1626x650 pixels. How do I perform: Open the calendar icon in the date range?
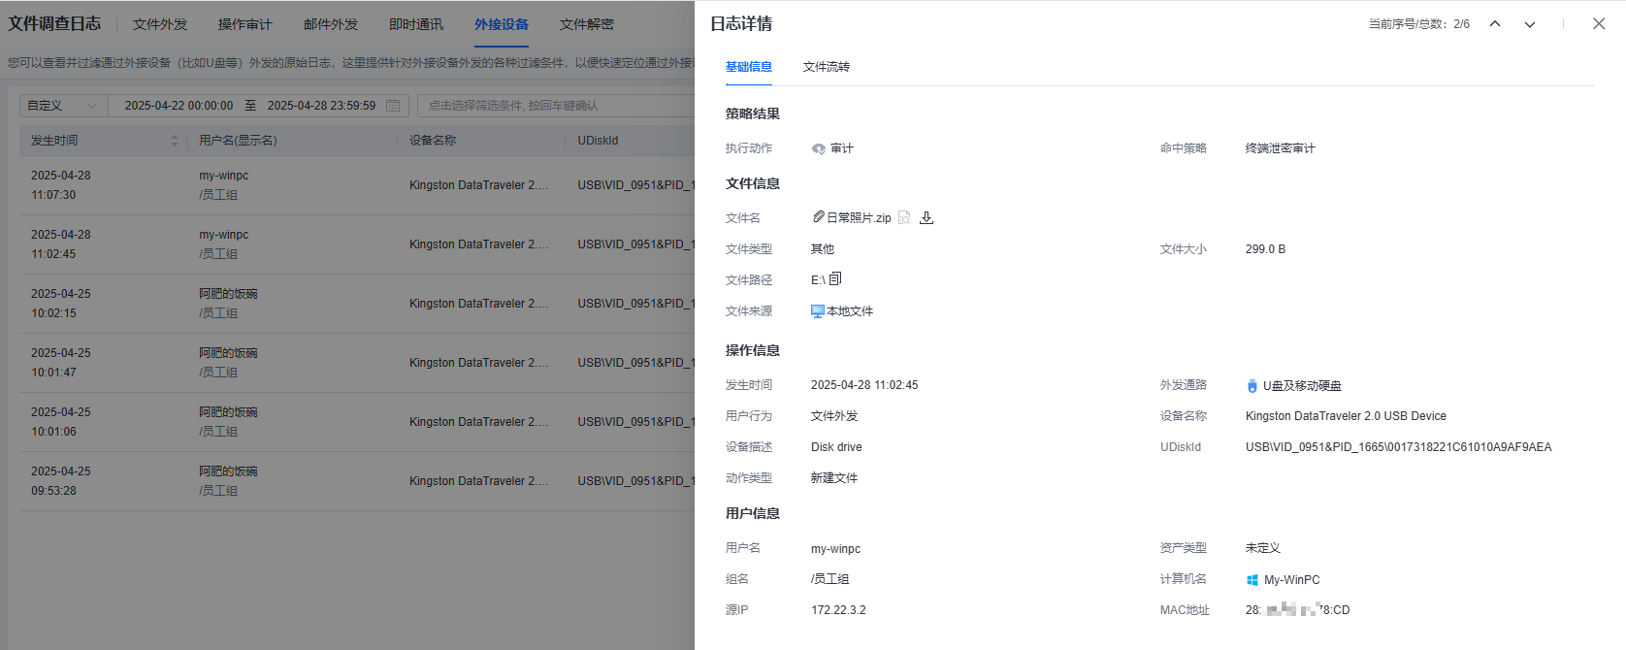click(x=393, y=106)
